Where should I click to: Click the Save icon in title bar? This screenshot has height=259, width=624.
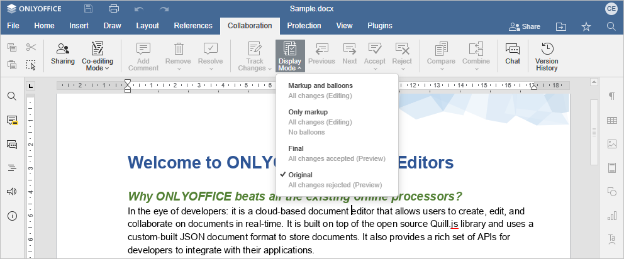pyautogui.click(x=88, y=9)
